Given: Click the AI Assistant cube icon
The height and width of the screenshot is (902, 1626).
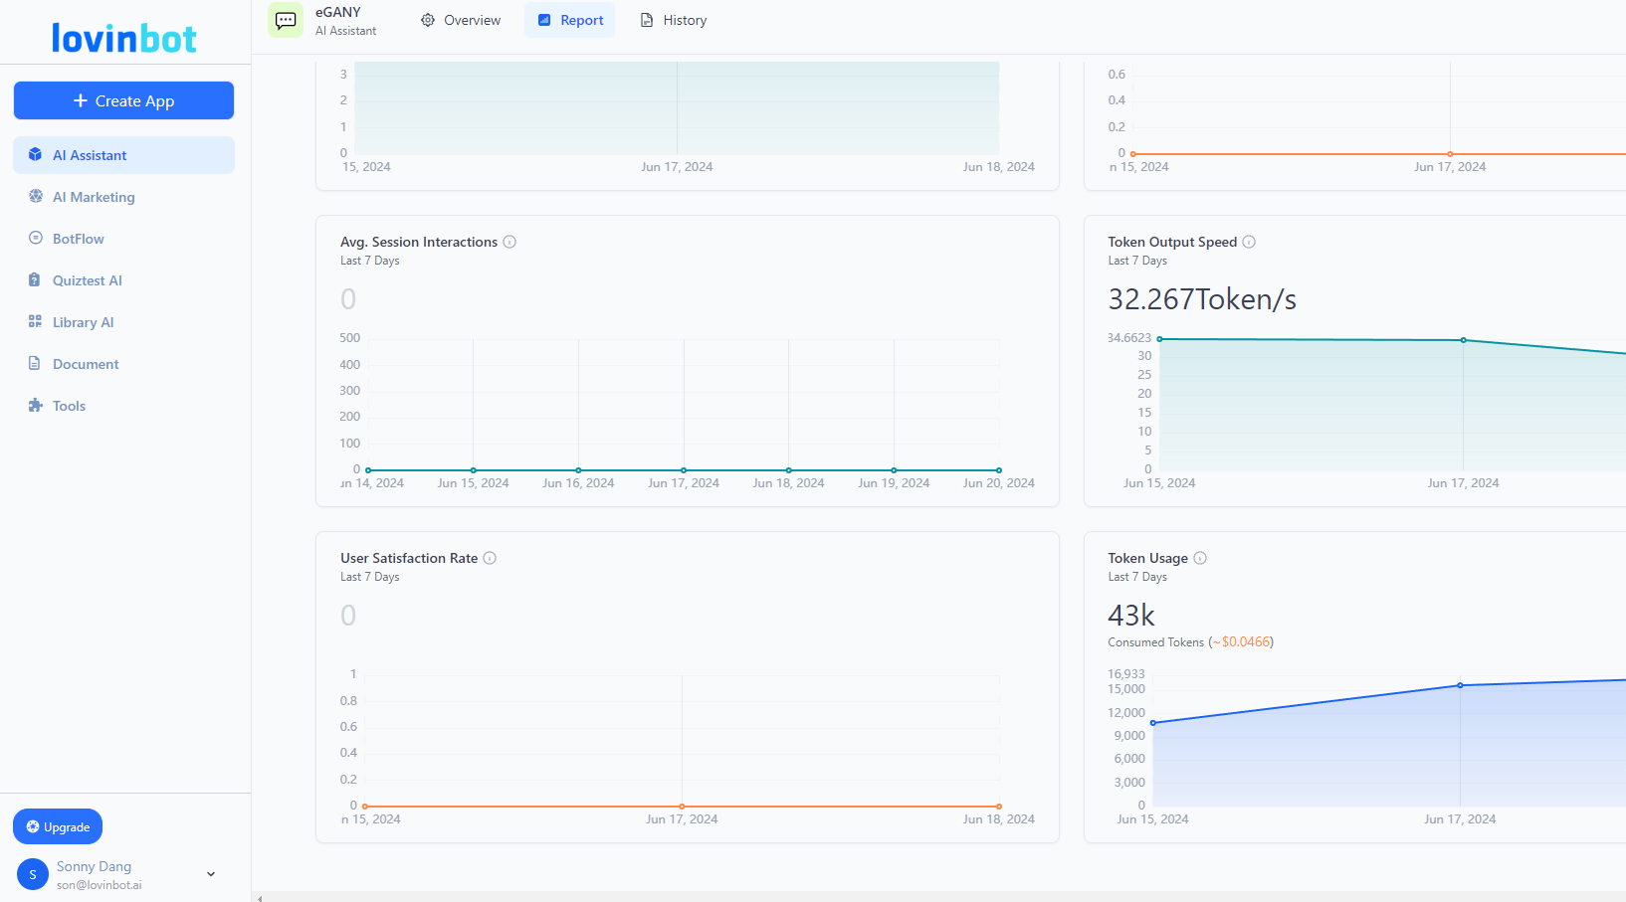Looking at the screenshot, I should 35,154.
